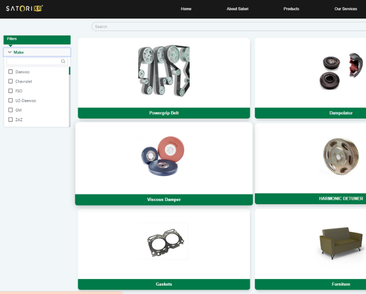Open the Furniture sofa image
The image size is (366, 294).
(340, 242)
